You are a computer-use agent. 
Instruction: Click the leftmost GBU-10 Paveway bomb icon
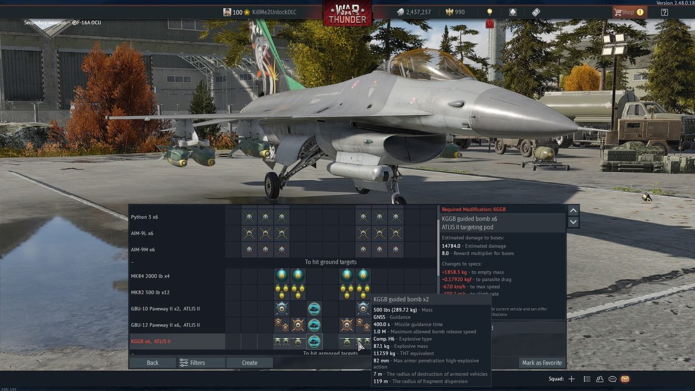coord(281,308)
